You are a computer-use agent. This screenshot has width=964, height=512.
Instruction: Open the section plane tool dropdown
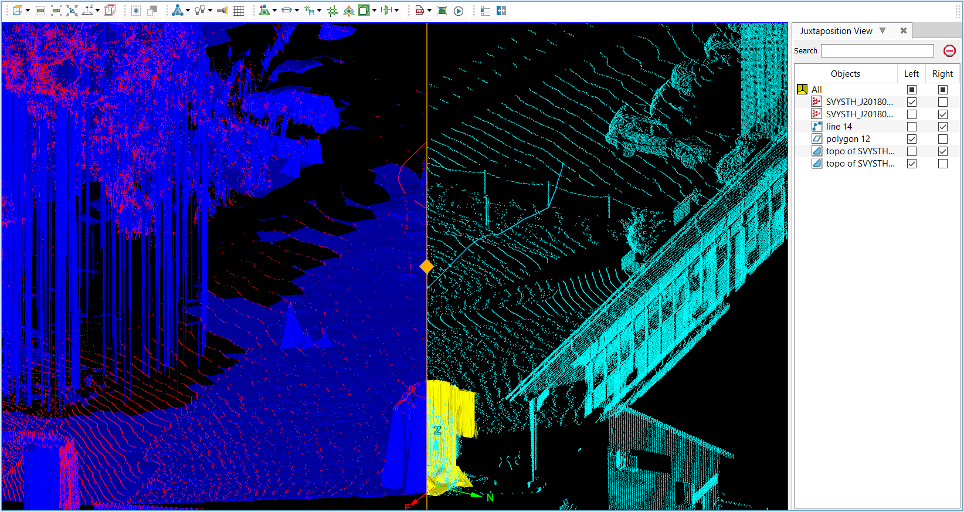point(397,11)
